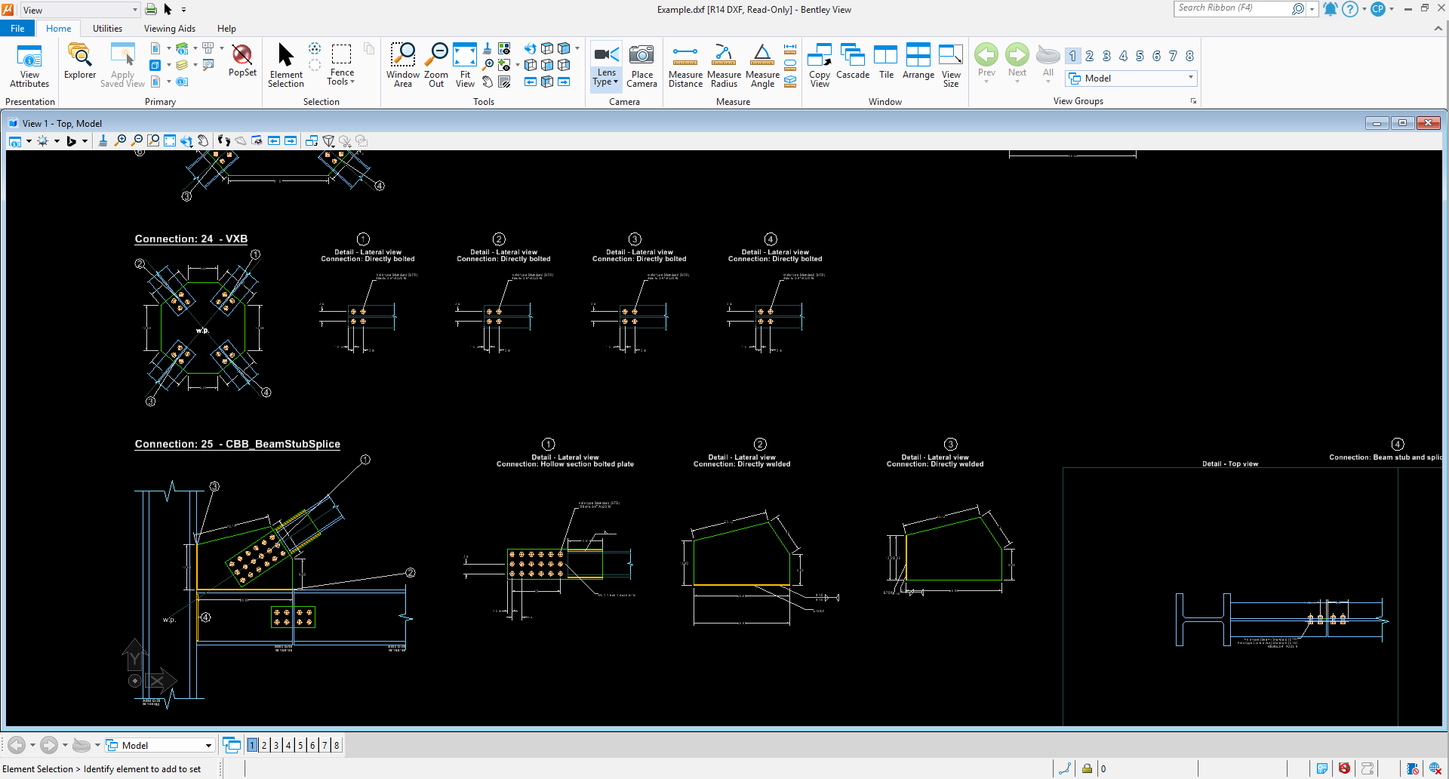This screenshot has height=779, width=1449.
Task: Select the Element Selection tool
Action: (x=285, y=65)
